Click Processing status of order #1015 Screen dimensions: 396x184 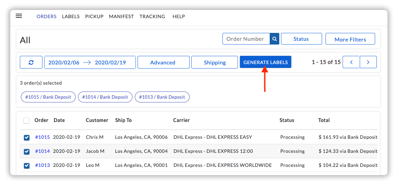click(292, 137)
